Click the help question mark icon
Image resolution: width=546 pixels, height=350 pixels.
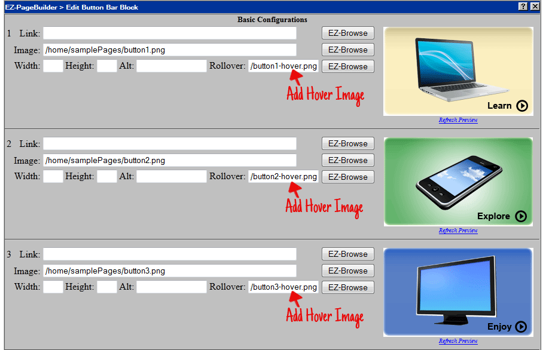524,7
